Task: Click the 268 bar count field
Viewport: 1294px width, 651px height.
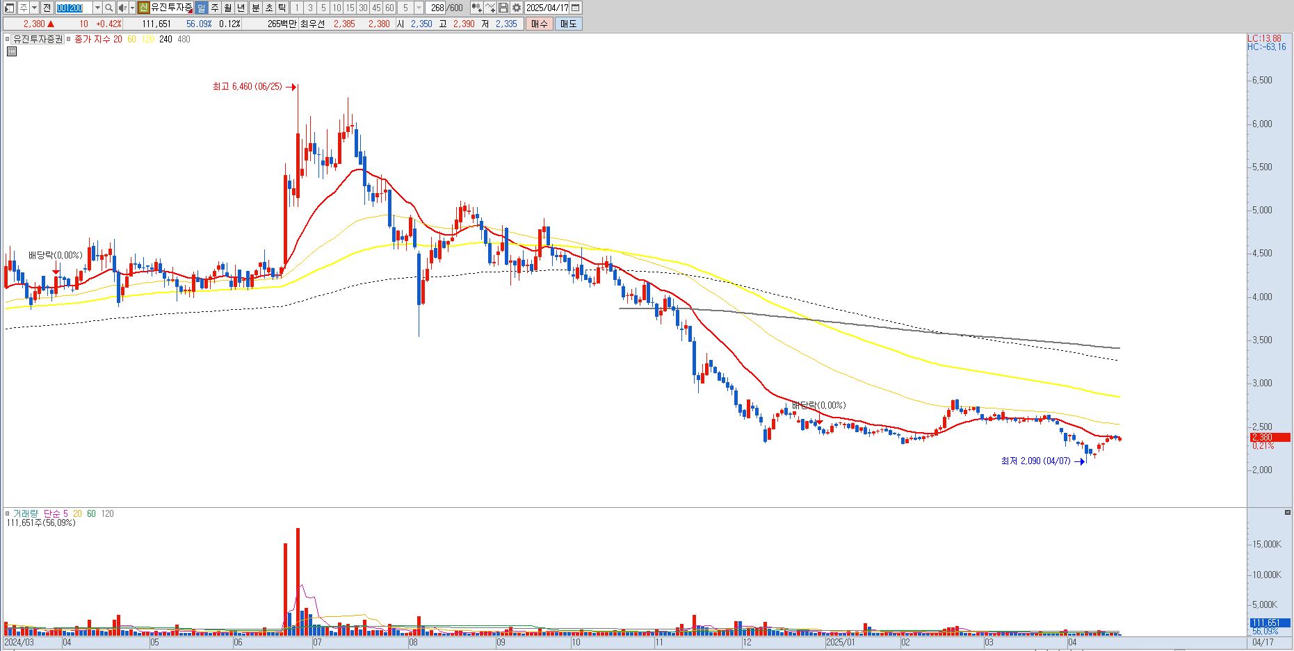Action: (x=436, y=8)
